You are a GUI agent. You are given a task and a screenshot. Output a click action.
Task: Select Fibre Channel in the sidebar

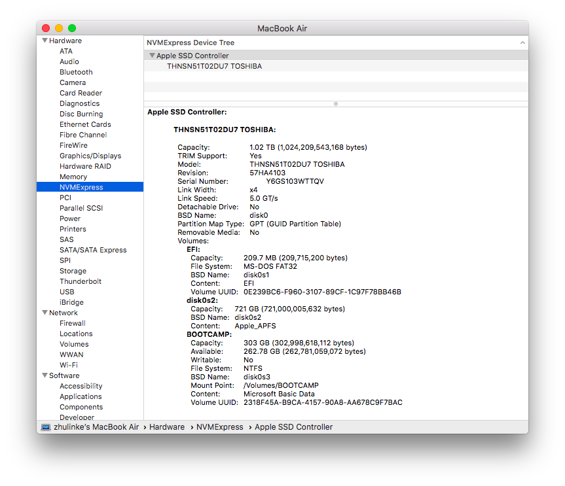coord(83,135)
